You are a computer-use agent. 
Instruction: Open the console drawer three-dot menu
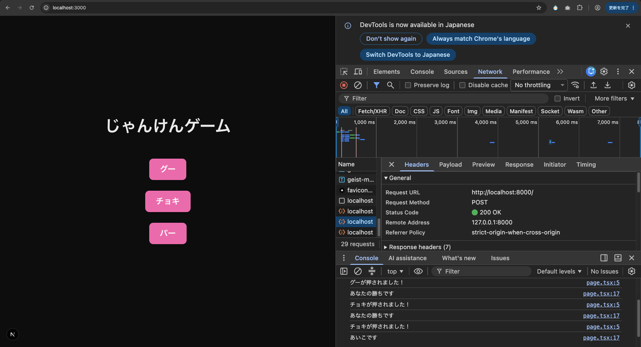[344, 258]
